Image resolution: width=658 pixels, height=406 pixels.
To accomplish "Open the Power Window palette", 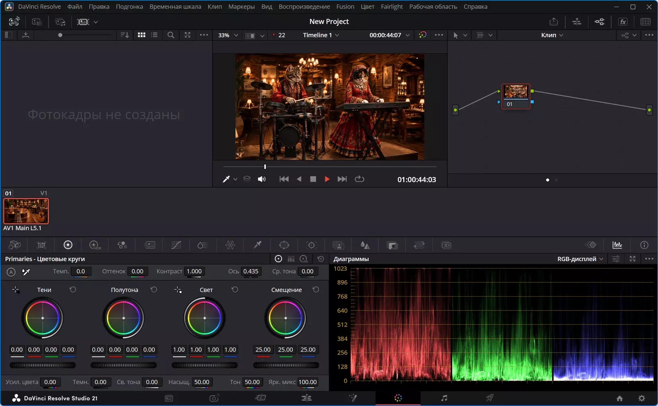I will point(284,245).
